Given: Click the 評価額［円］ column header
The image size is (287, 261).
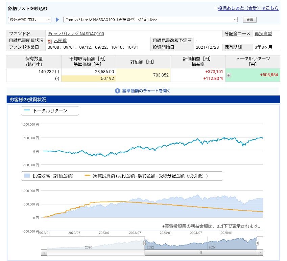Looking at the screenshot, I should [x=143, y=62].
